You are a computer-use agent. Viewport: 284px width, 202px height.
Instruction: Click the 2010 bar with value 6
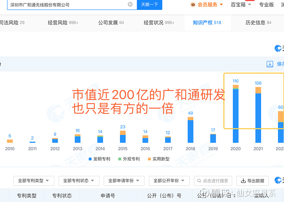pyautogui.click(x=10, y=141)
